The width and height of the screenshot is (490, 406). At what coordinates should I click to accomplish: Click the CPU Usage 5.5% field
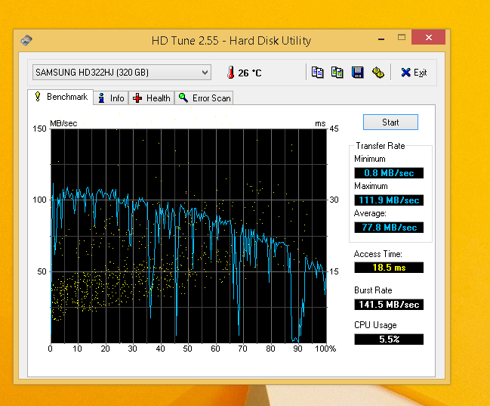click(389, 339)
